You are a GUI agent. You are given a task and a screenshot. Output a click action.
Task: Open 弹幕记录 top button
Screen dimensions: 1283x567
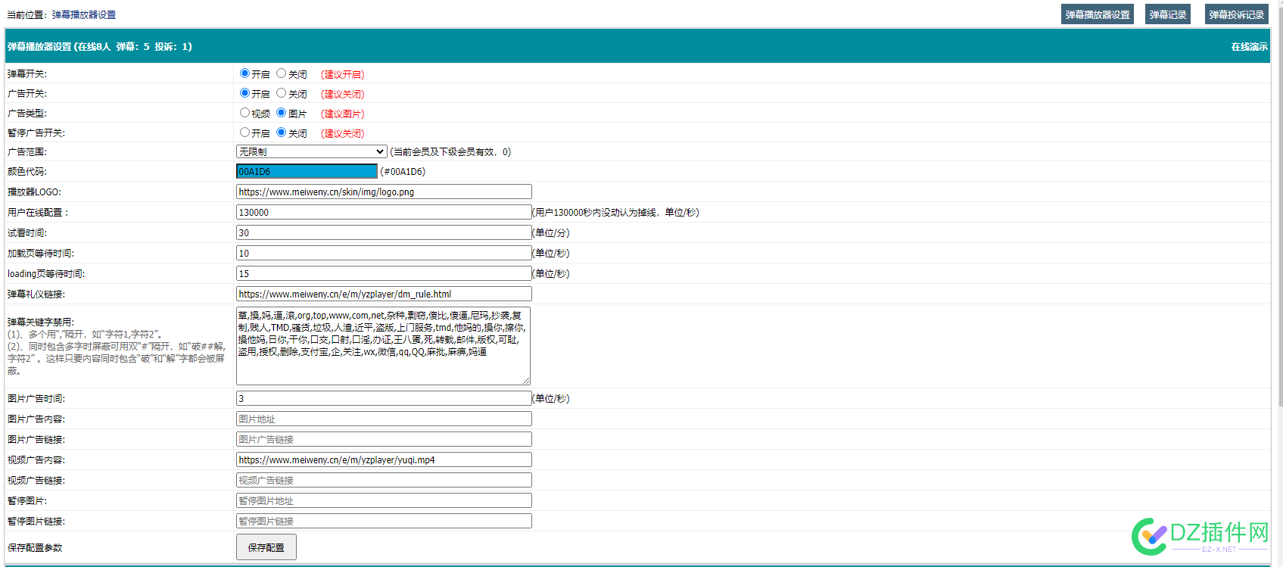1168,14
